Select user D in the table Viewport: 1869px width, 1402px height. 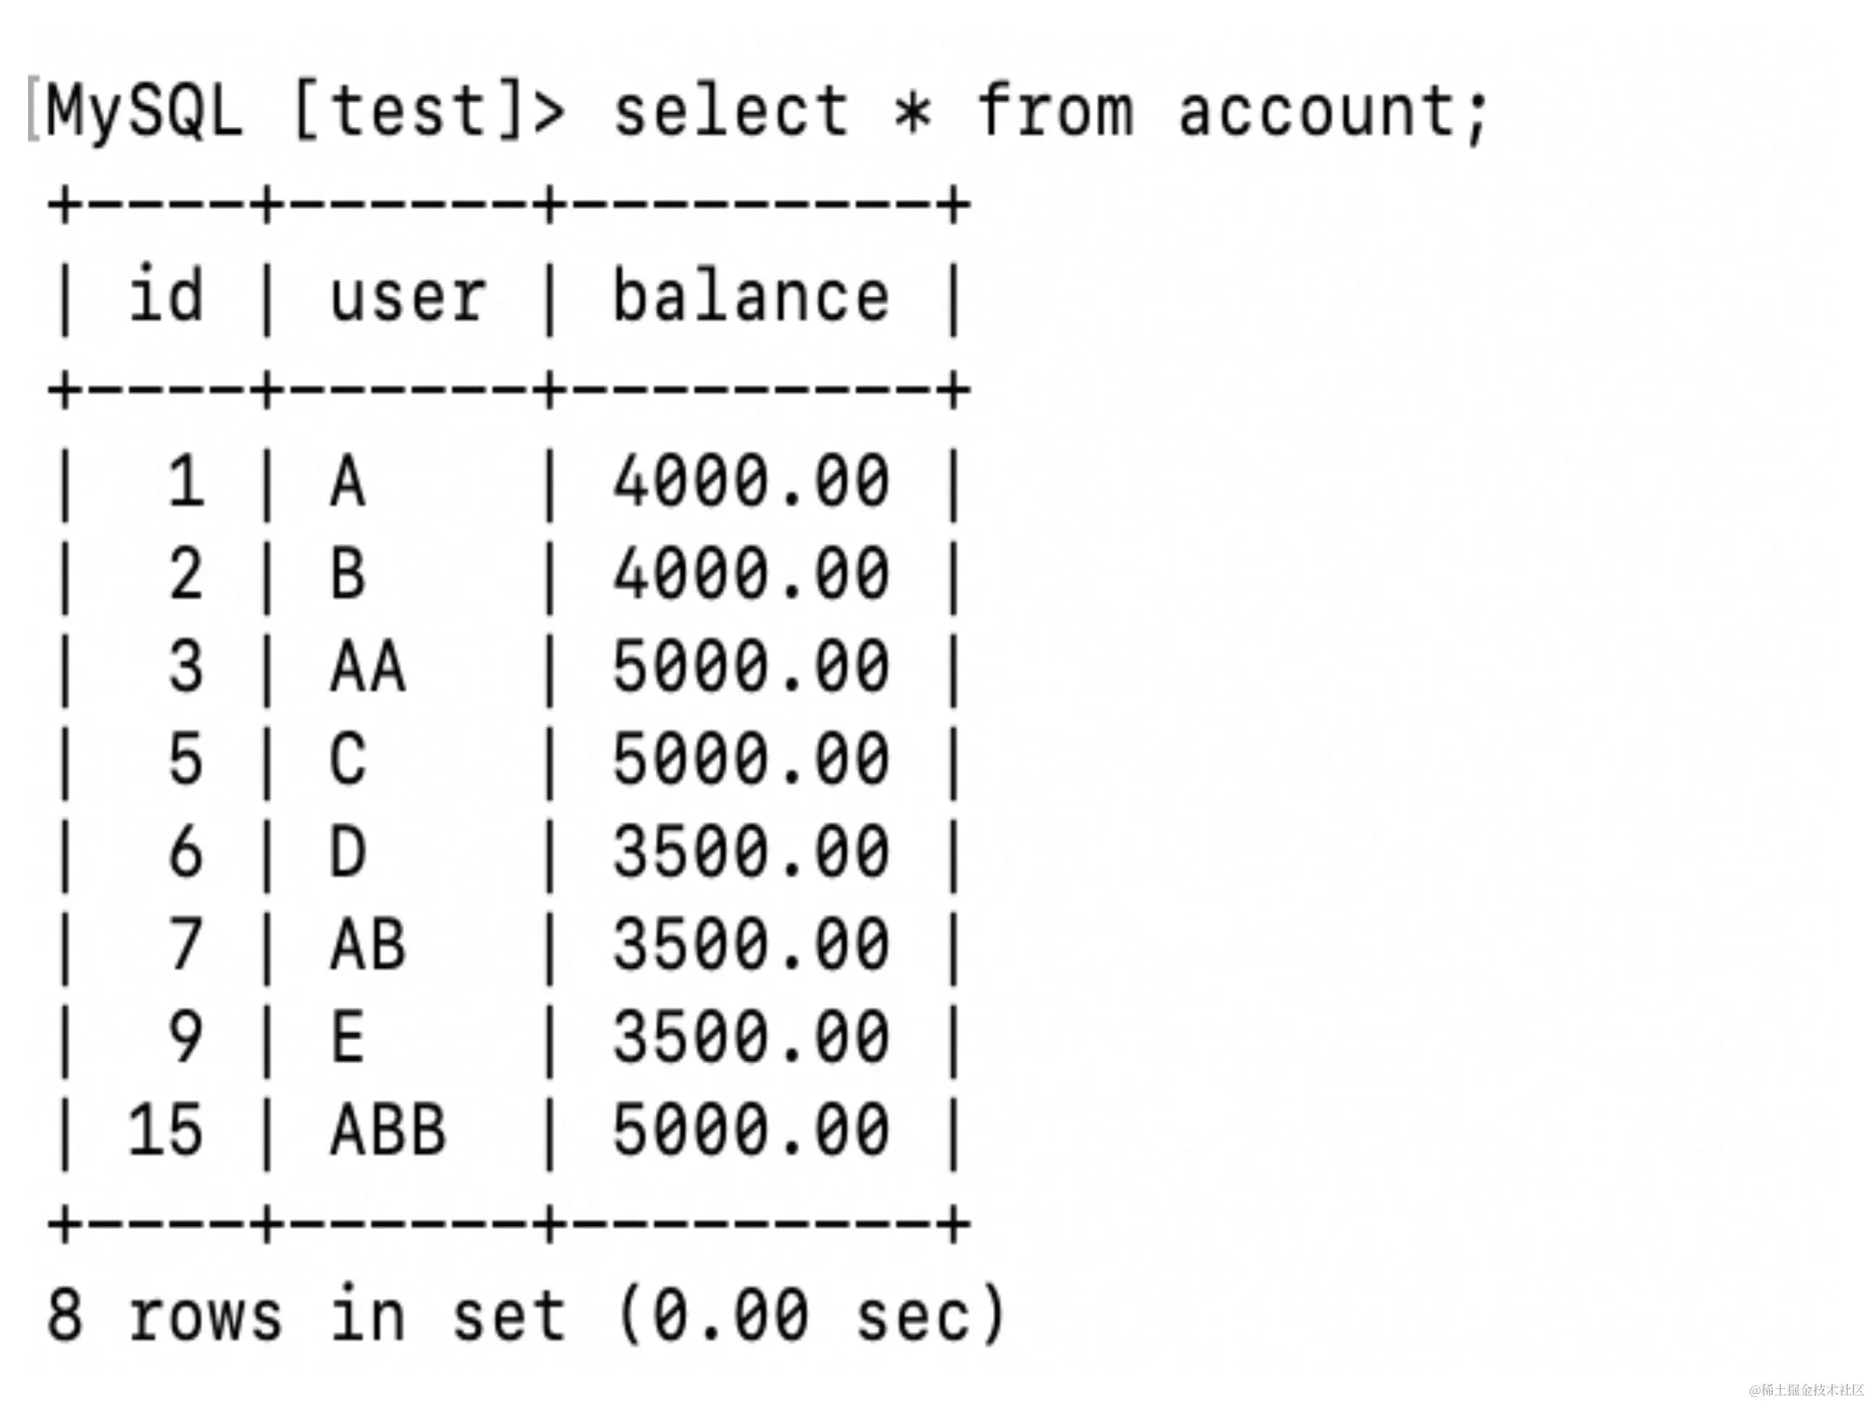pos(348,852)
